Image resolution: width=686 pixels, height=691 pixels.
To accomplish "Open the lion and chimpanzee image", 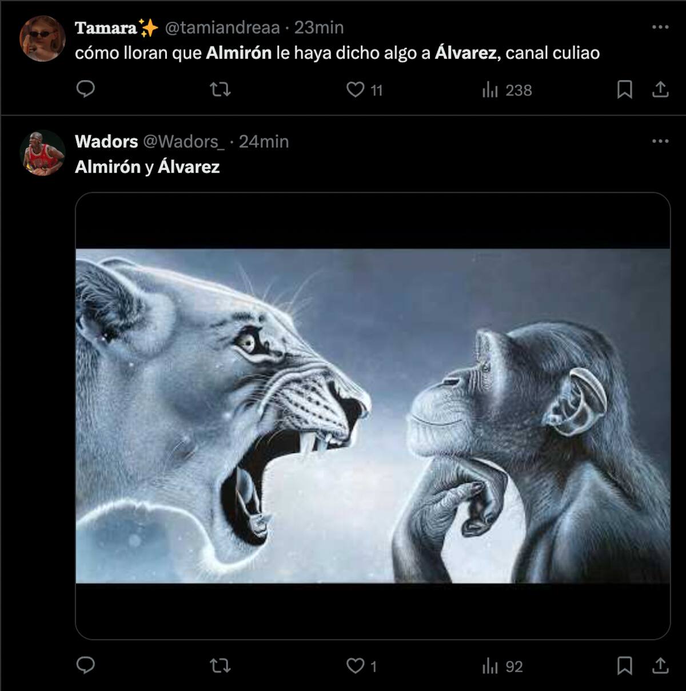I will pos(373,415).
